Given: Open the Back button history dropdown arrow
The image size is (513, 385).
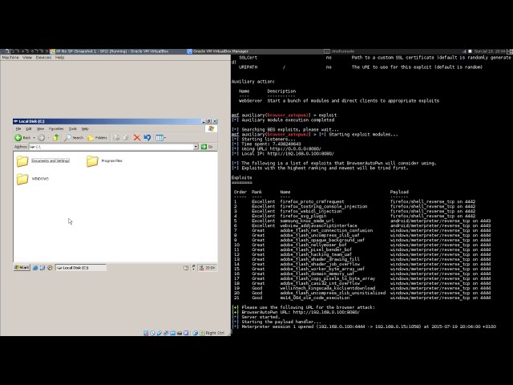Looking at the screenshot, I should point(34,138).
